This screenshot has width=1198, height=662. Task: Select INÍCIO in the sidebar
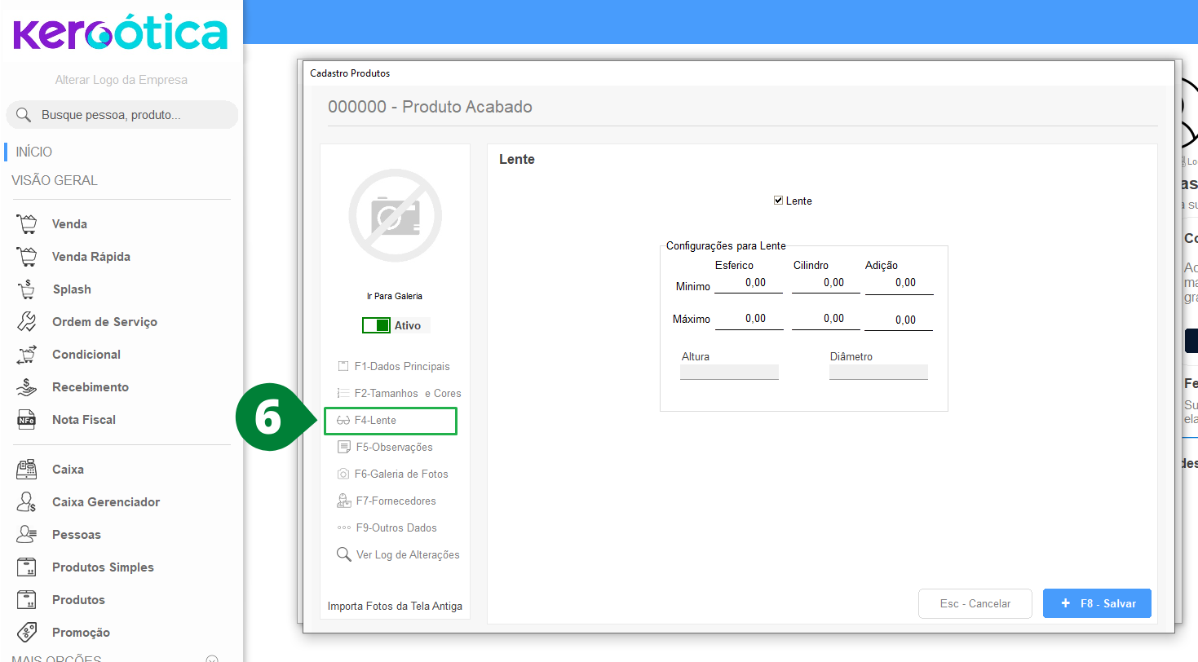click(x=33, y=152)
